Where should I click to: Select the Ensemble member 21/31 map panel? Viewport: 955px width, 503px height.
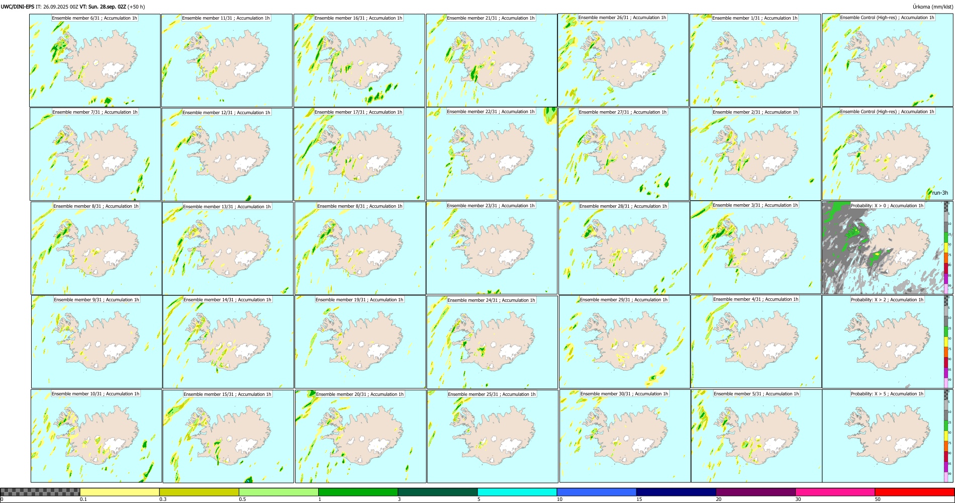[x=492, y=60]
